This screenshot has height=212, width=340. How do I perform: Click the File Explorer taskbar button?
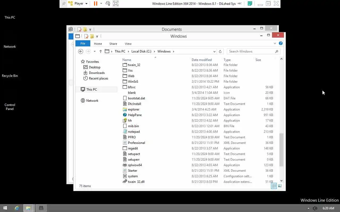28,208
